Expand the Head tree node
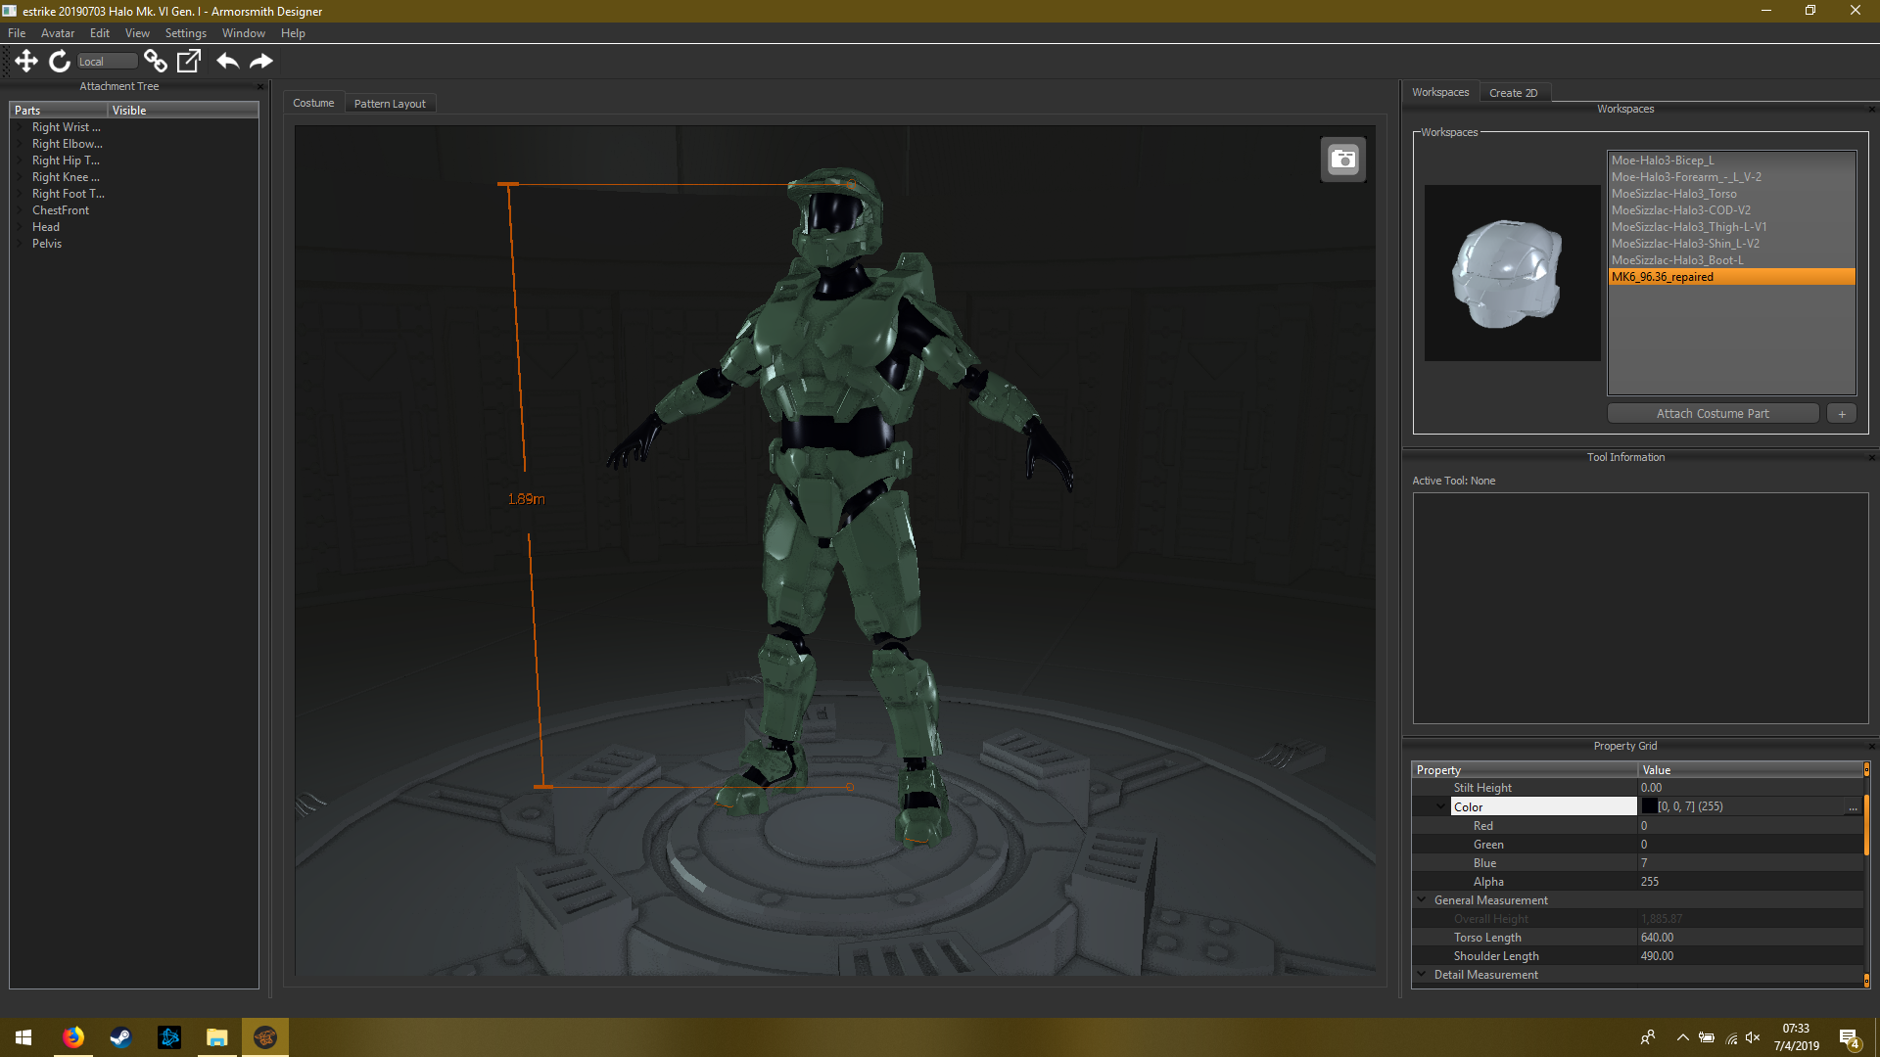 (20, 227)
